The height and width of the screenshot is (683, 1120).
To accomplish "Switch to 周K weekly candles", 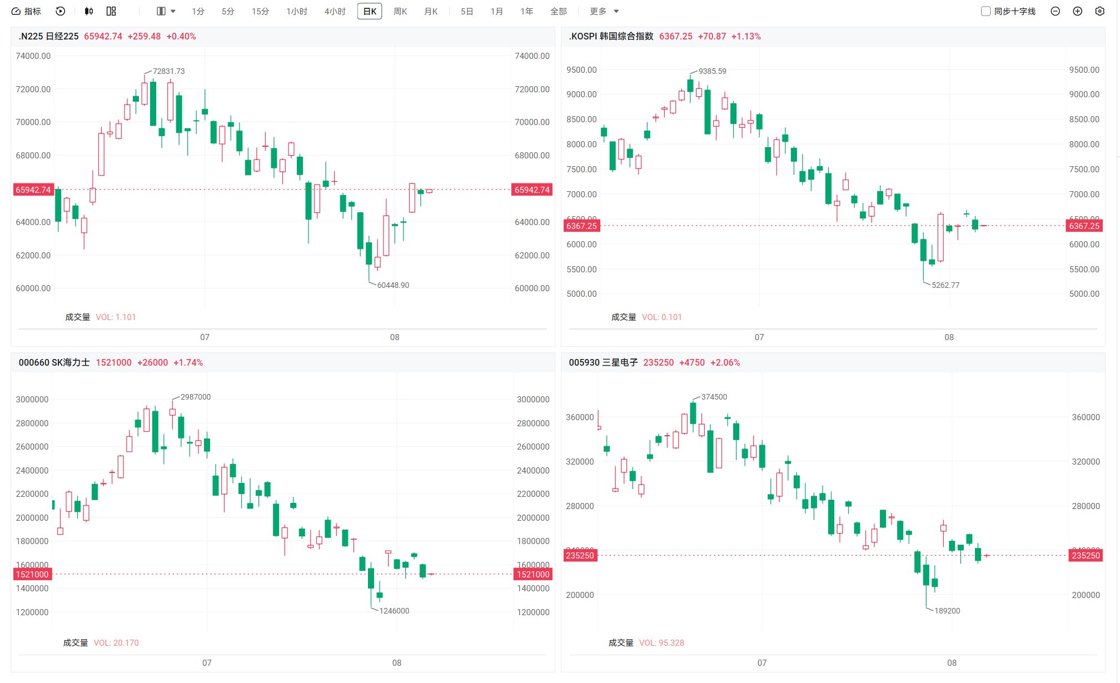I will pos(400,11).
